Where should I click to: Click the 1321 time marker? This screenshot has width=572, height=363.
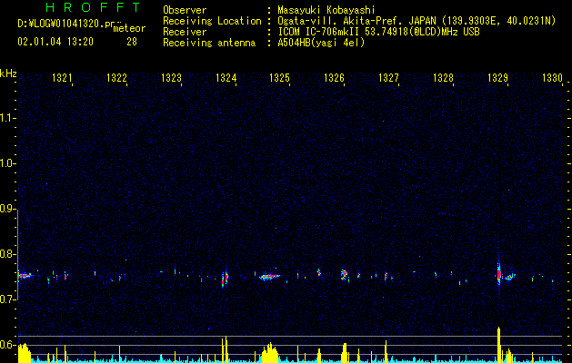pos(62,78)
